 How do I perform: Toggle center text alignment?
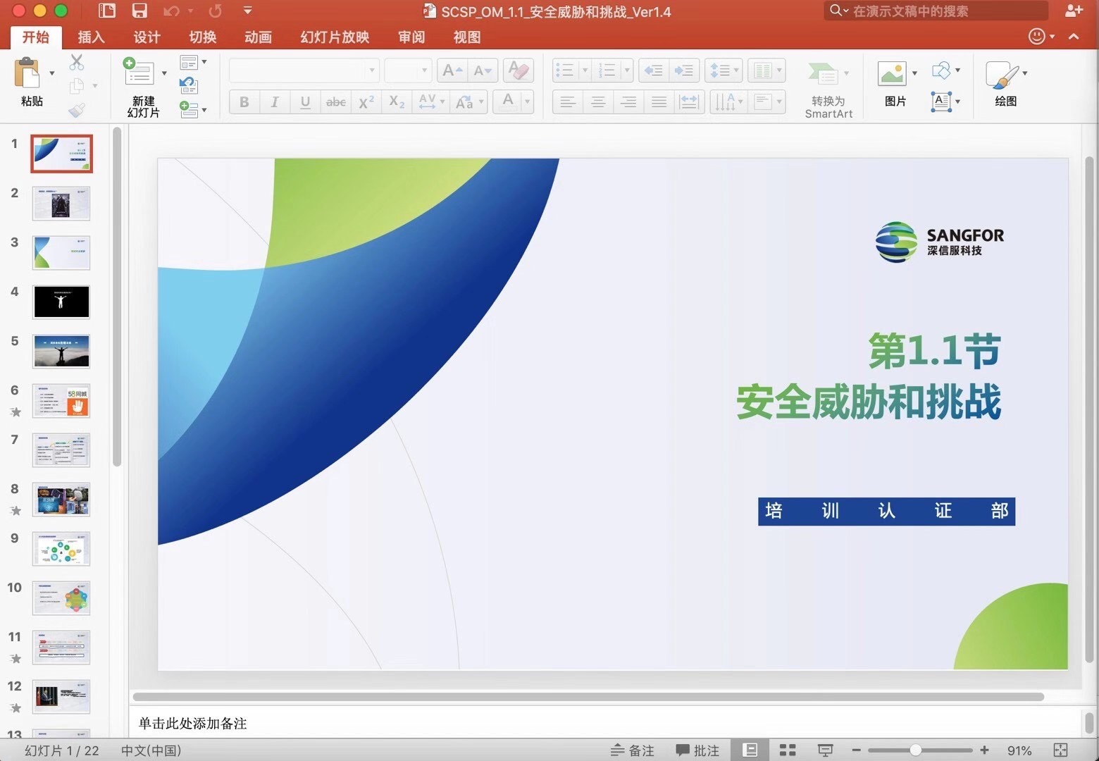597,102
